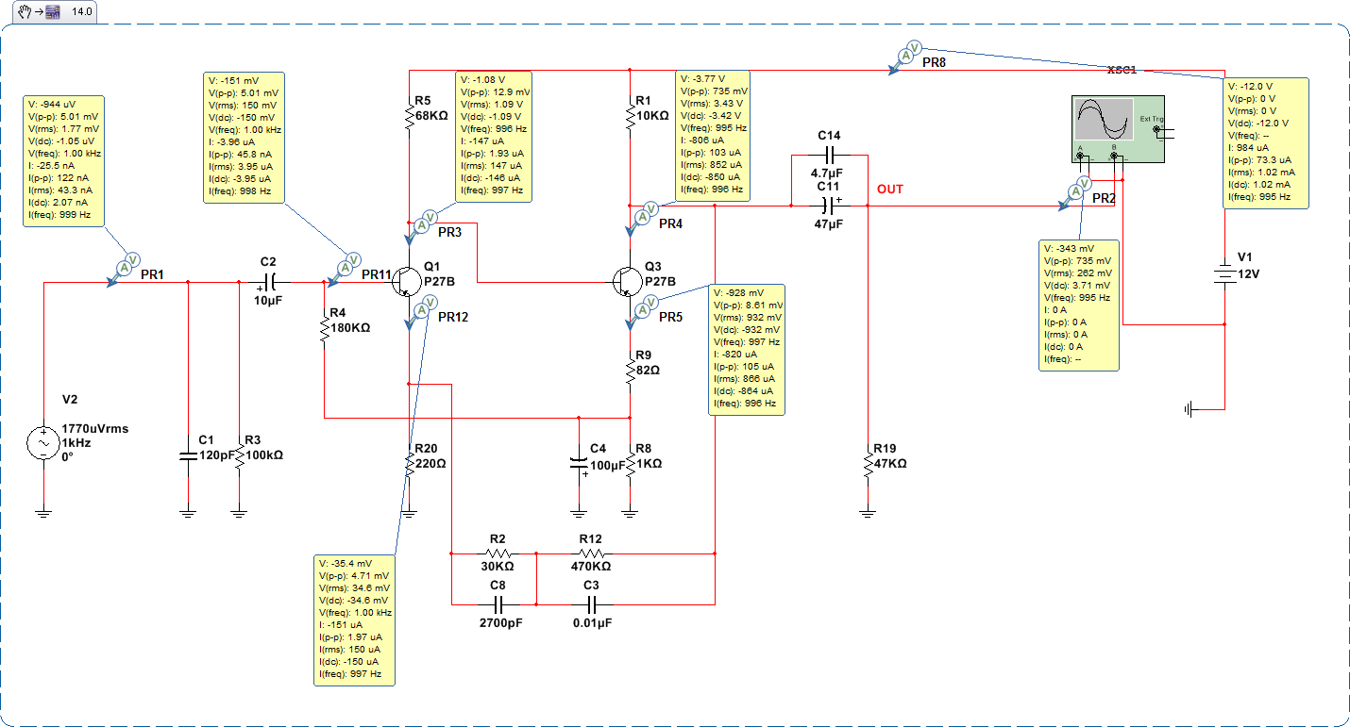Click the PR8 probe readout box
This screenshot has width=1350, height=727.
[1266, 142]
